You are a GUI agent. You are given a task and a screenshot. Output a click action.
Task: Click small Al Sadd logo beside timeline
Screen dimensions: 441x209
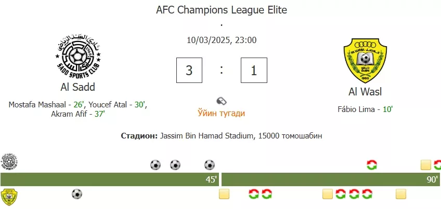click(9, 162)
